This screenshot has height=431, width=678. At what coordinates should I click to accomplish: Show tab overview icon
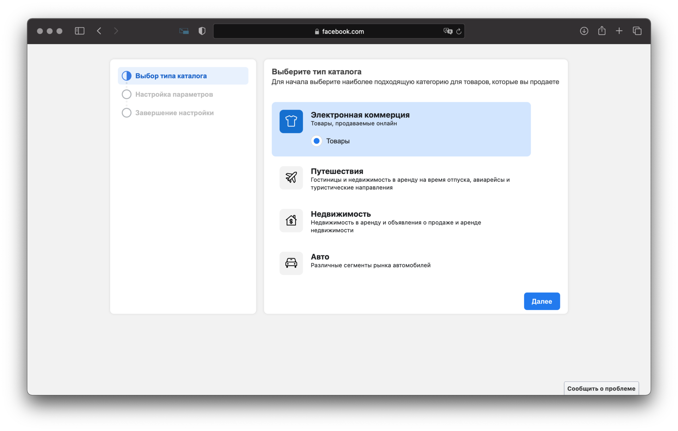tap(637, 31)
